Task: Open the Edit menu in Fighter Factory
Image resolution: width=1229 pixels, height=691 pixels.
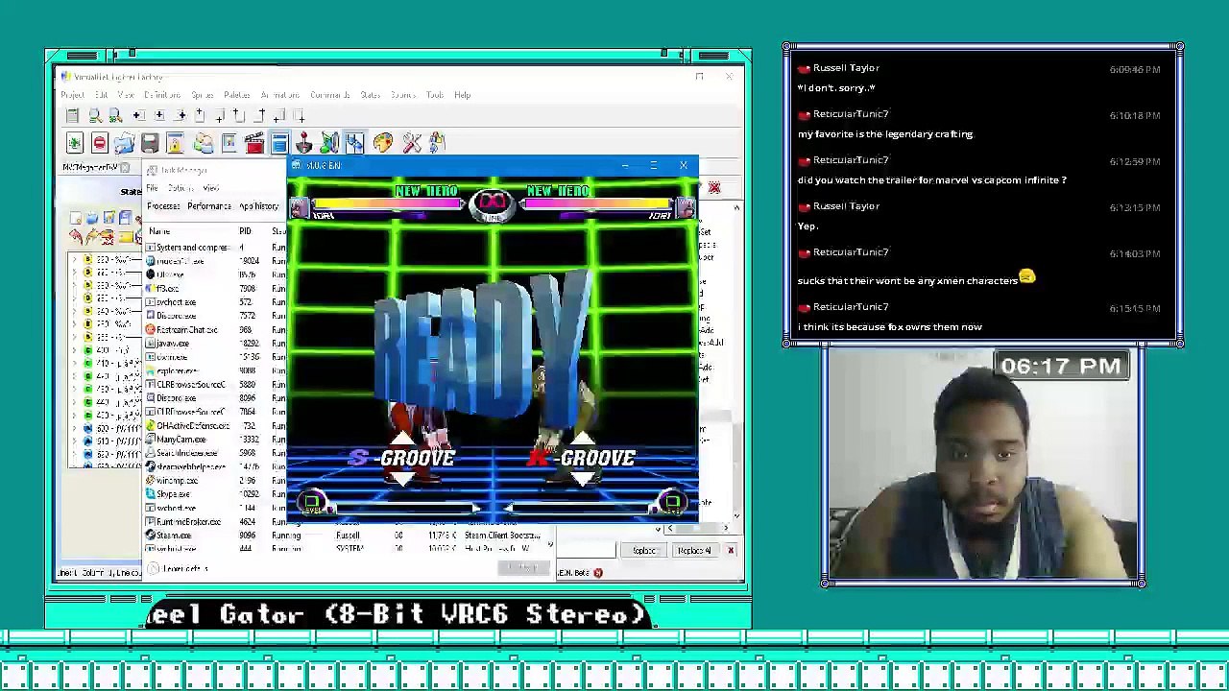Action: [101, 95]
